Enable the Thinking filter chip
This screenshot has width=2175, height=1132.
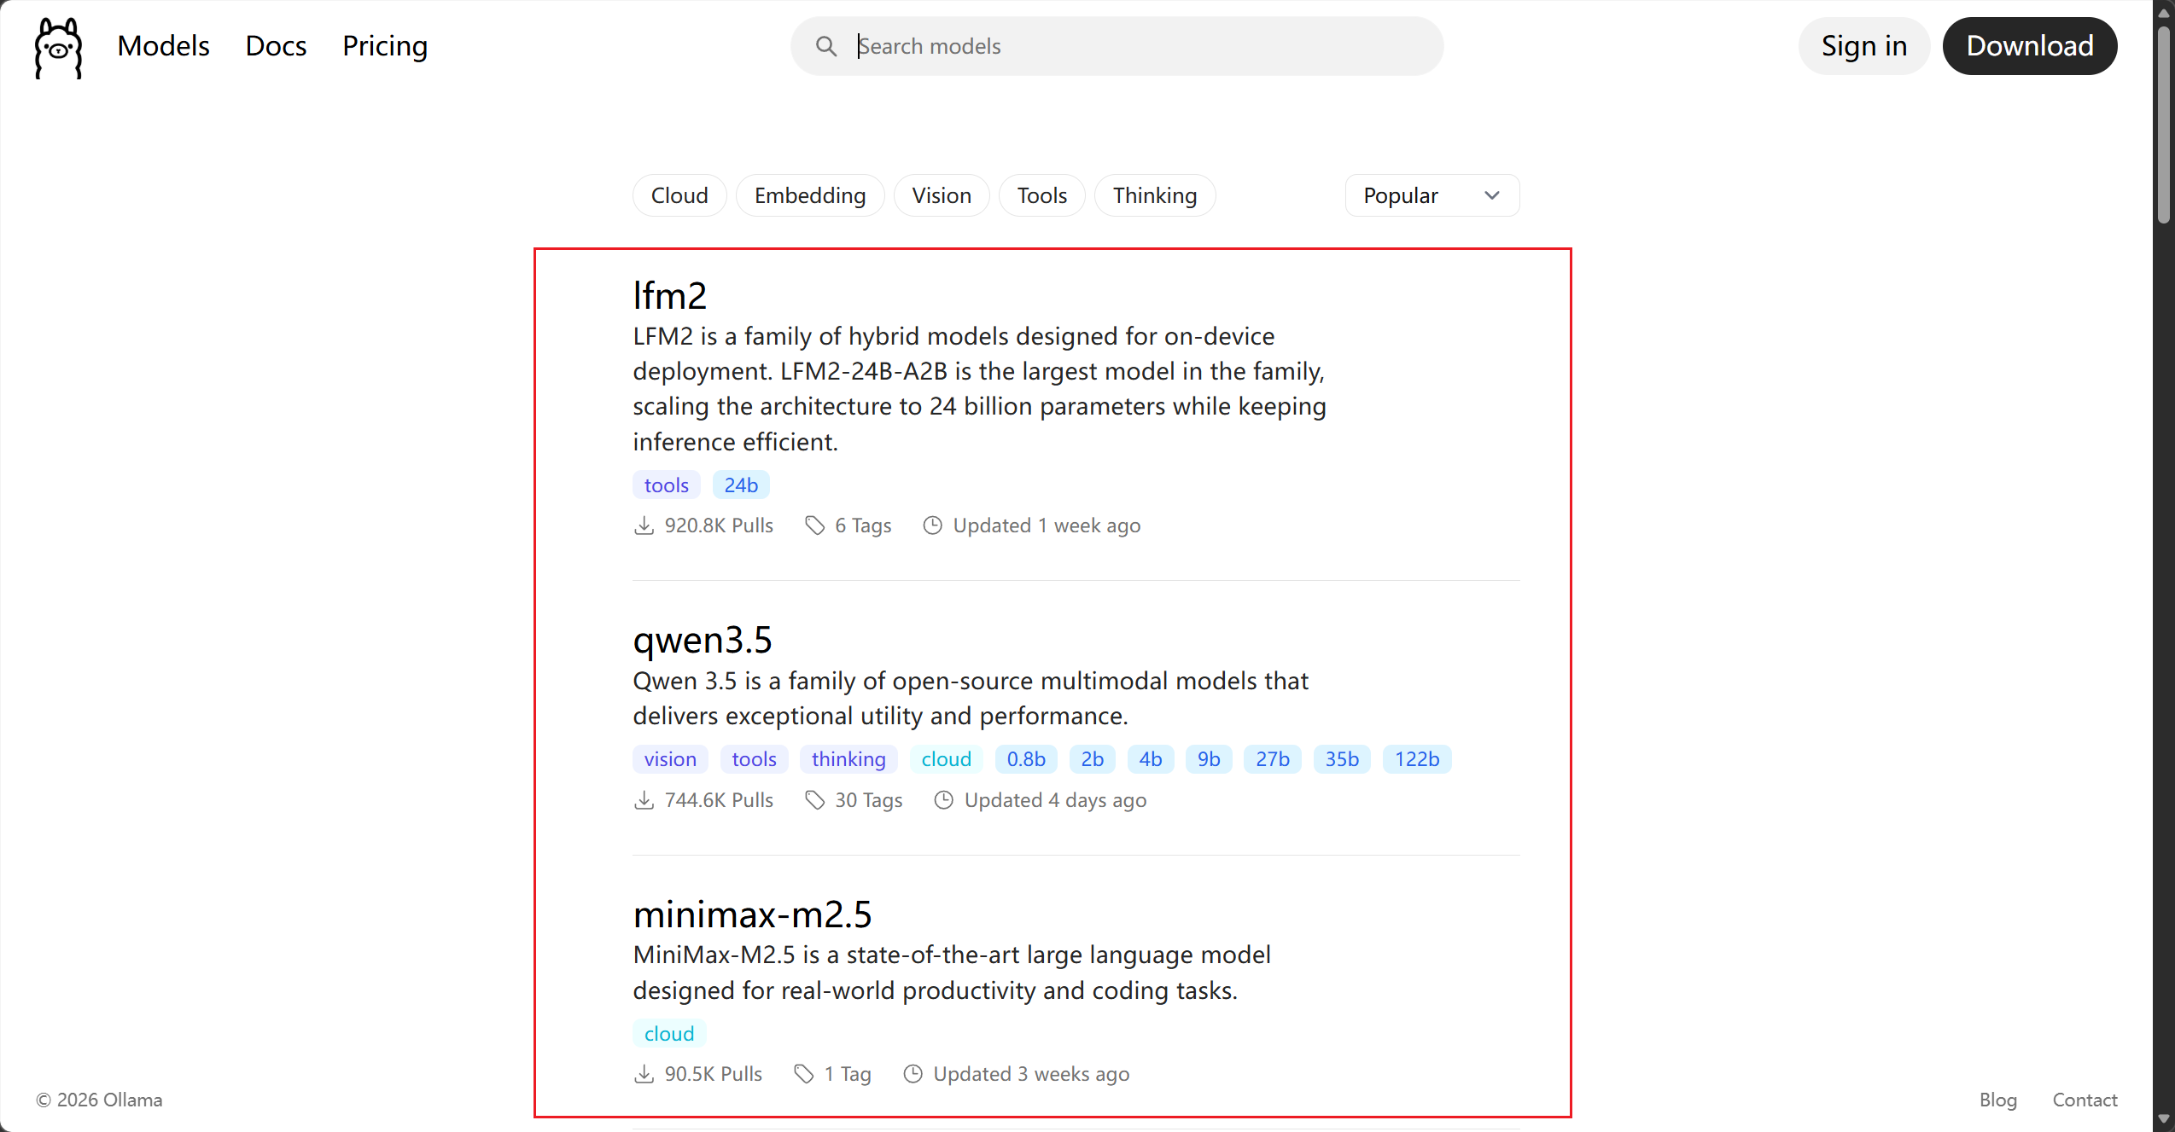pyautogui.click(x=1154, y=195)
